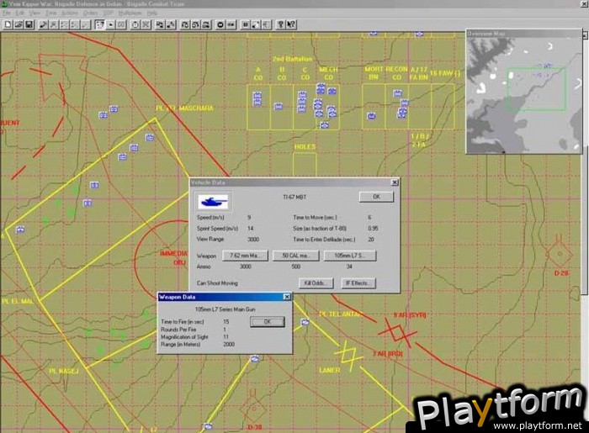
Task: Select topmost unit icon in A CO box
Action: click(x=257, y=94)
